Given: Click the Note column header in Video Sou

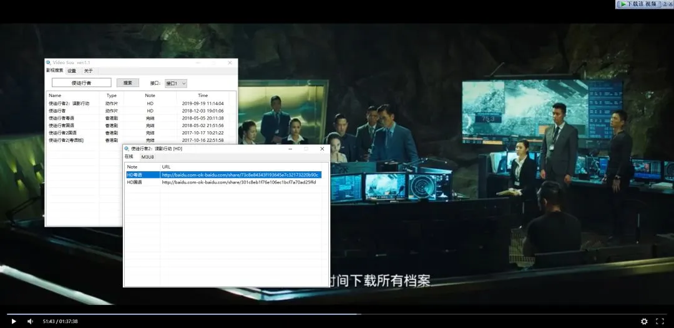Looking at the screenshot, I should pos(150,96).
